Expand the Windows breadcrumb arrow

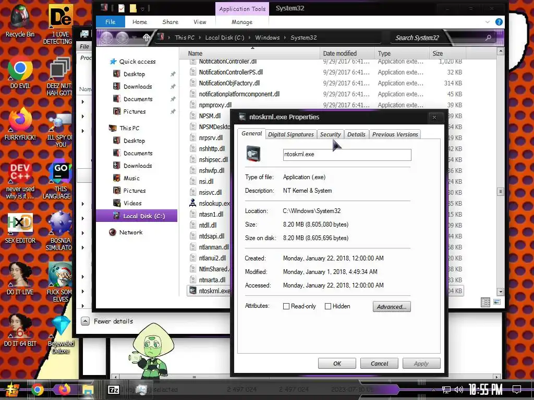[285, 37]
